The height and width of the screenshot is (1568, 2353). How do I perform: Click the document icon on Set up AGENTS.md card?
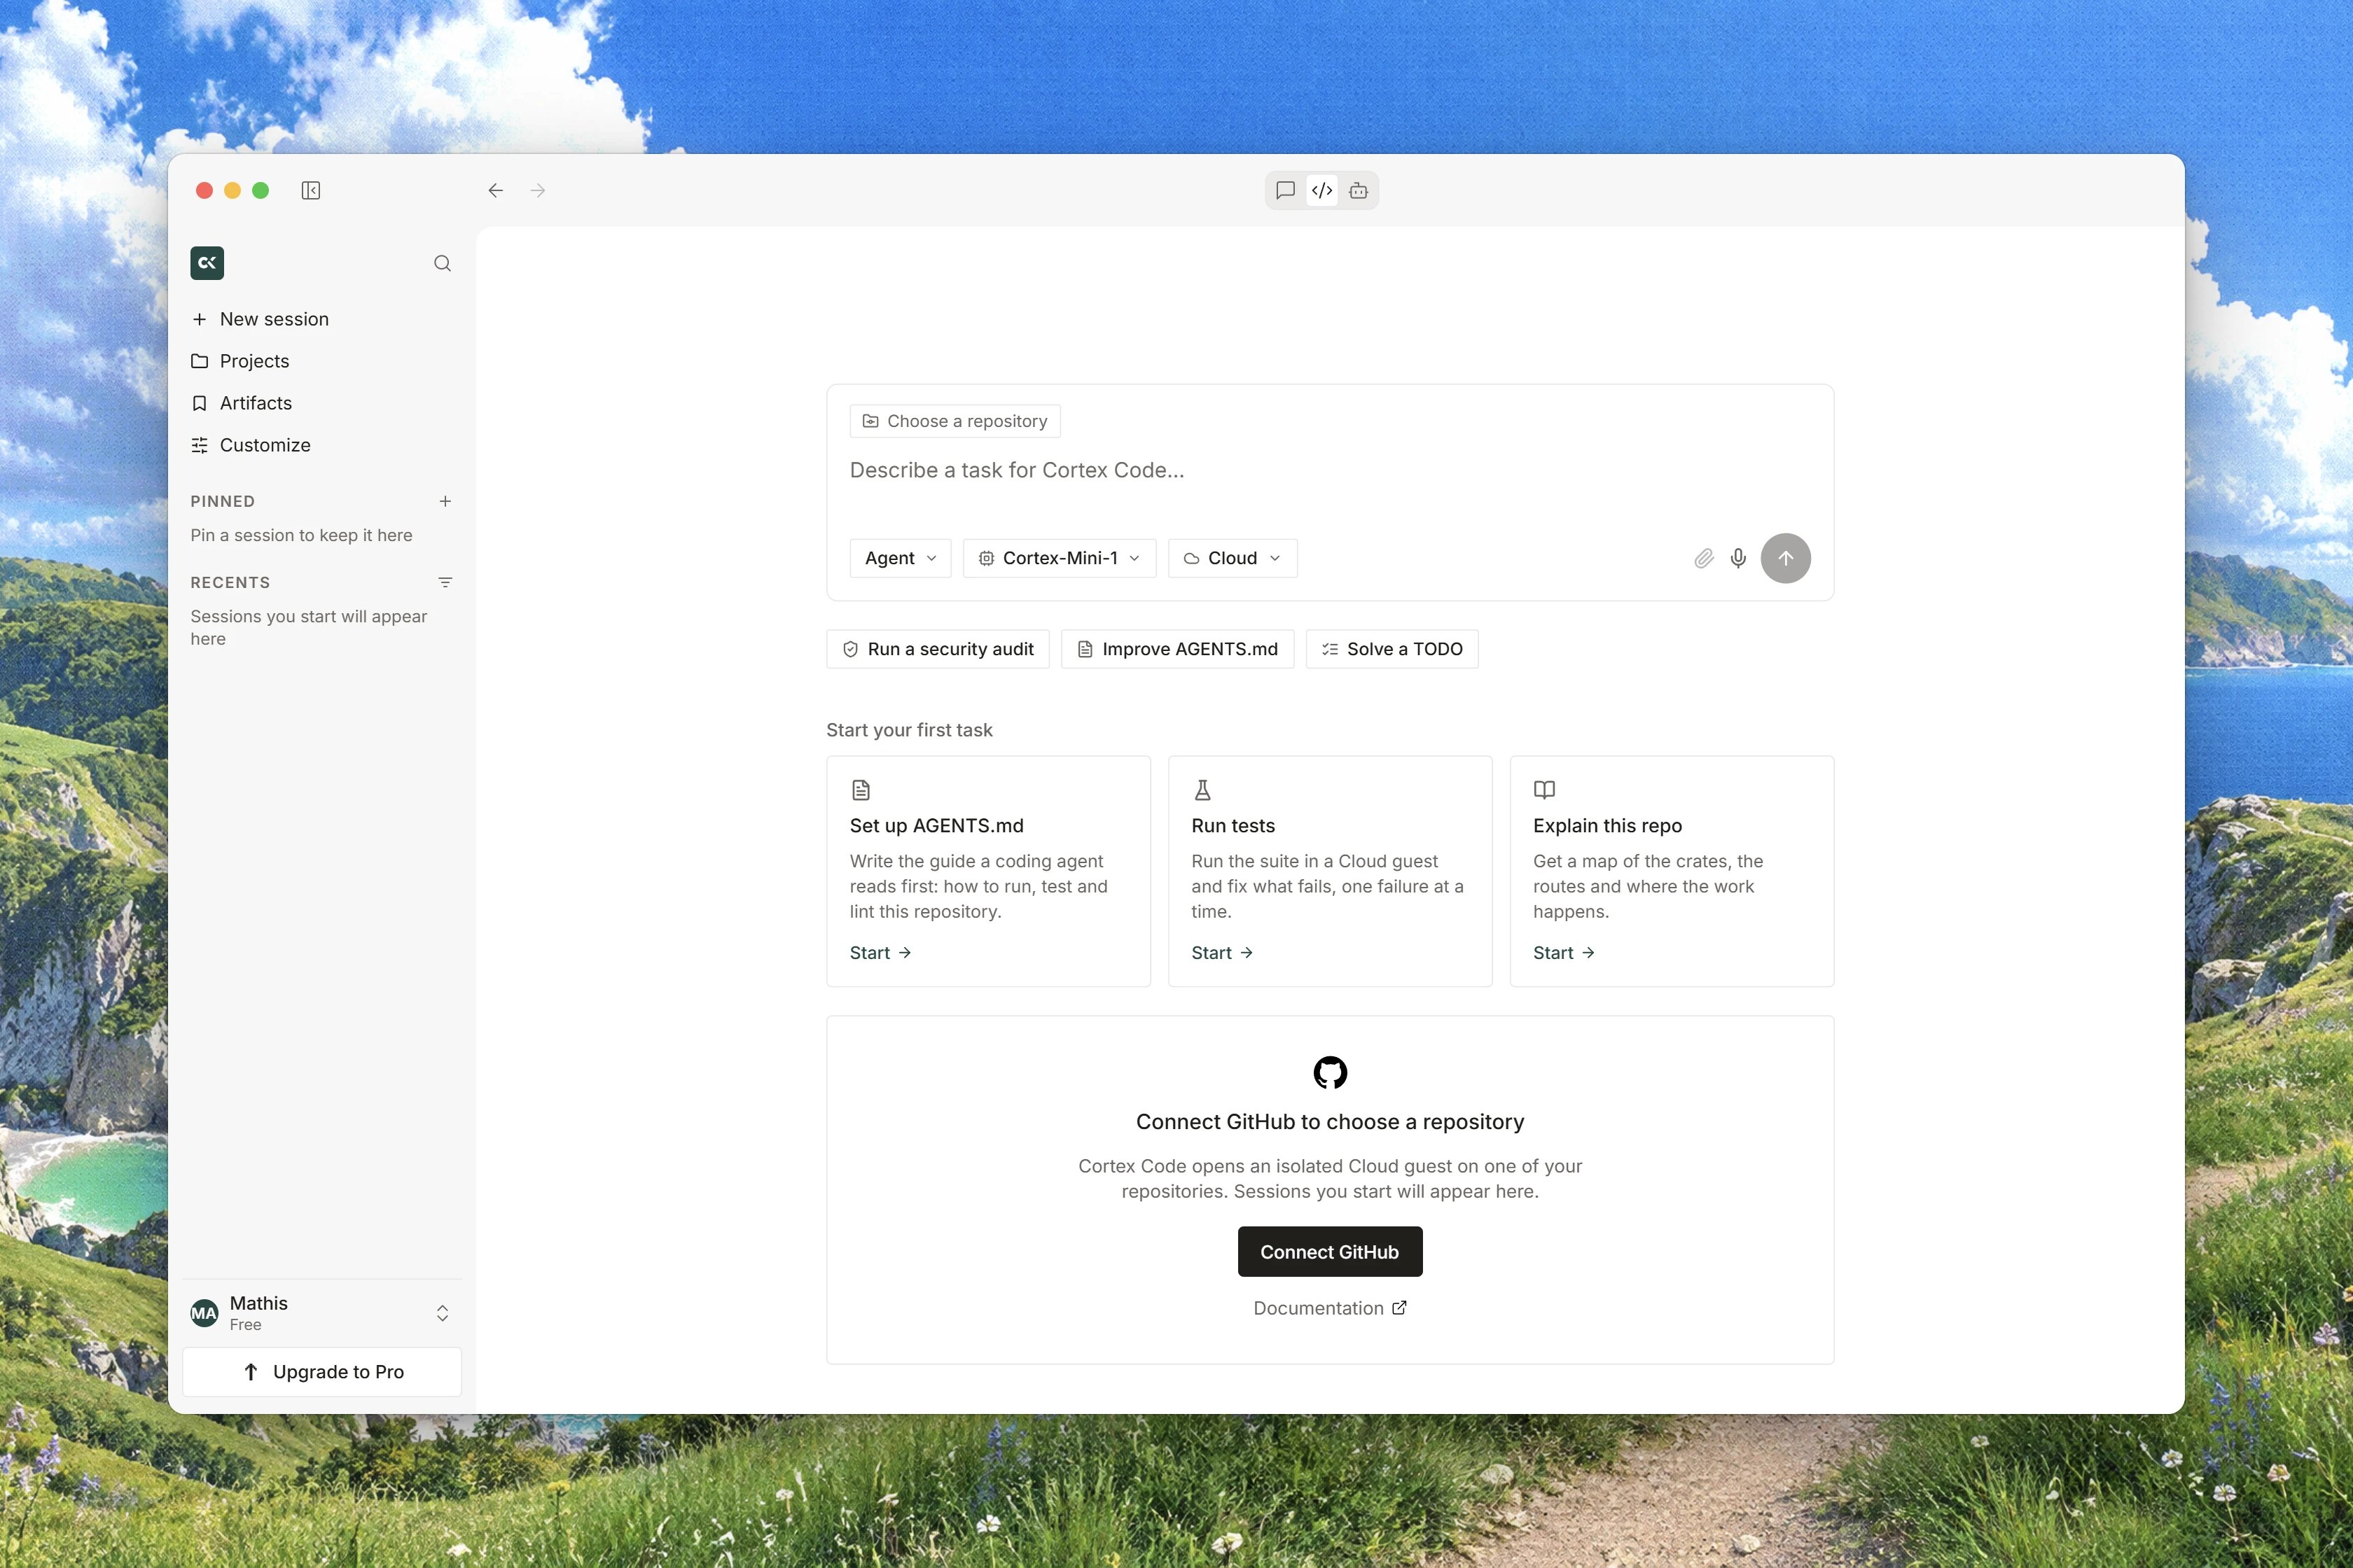861,790
